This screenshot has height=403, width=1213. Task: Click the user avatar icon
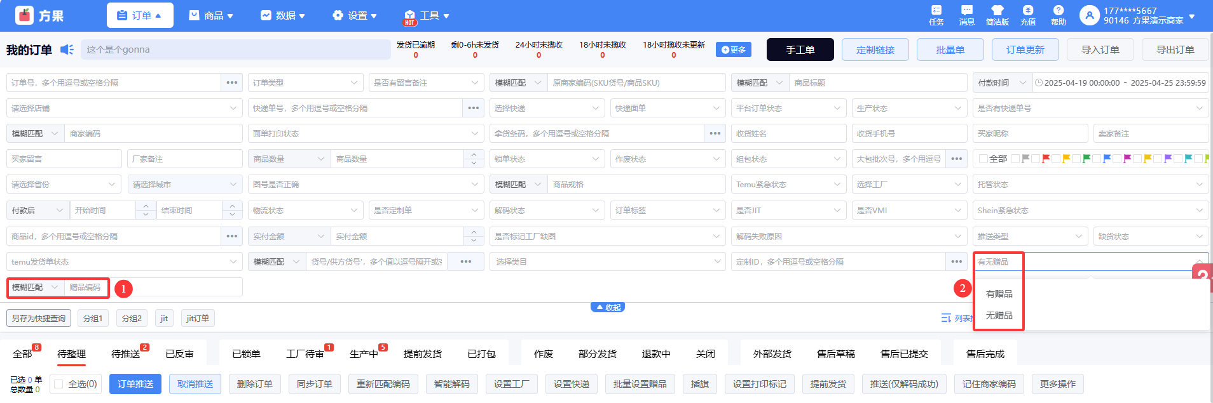(1089, 16)
